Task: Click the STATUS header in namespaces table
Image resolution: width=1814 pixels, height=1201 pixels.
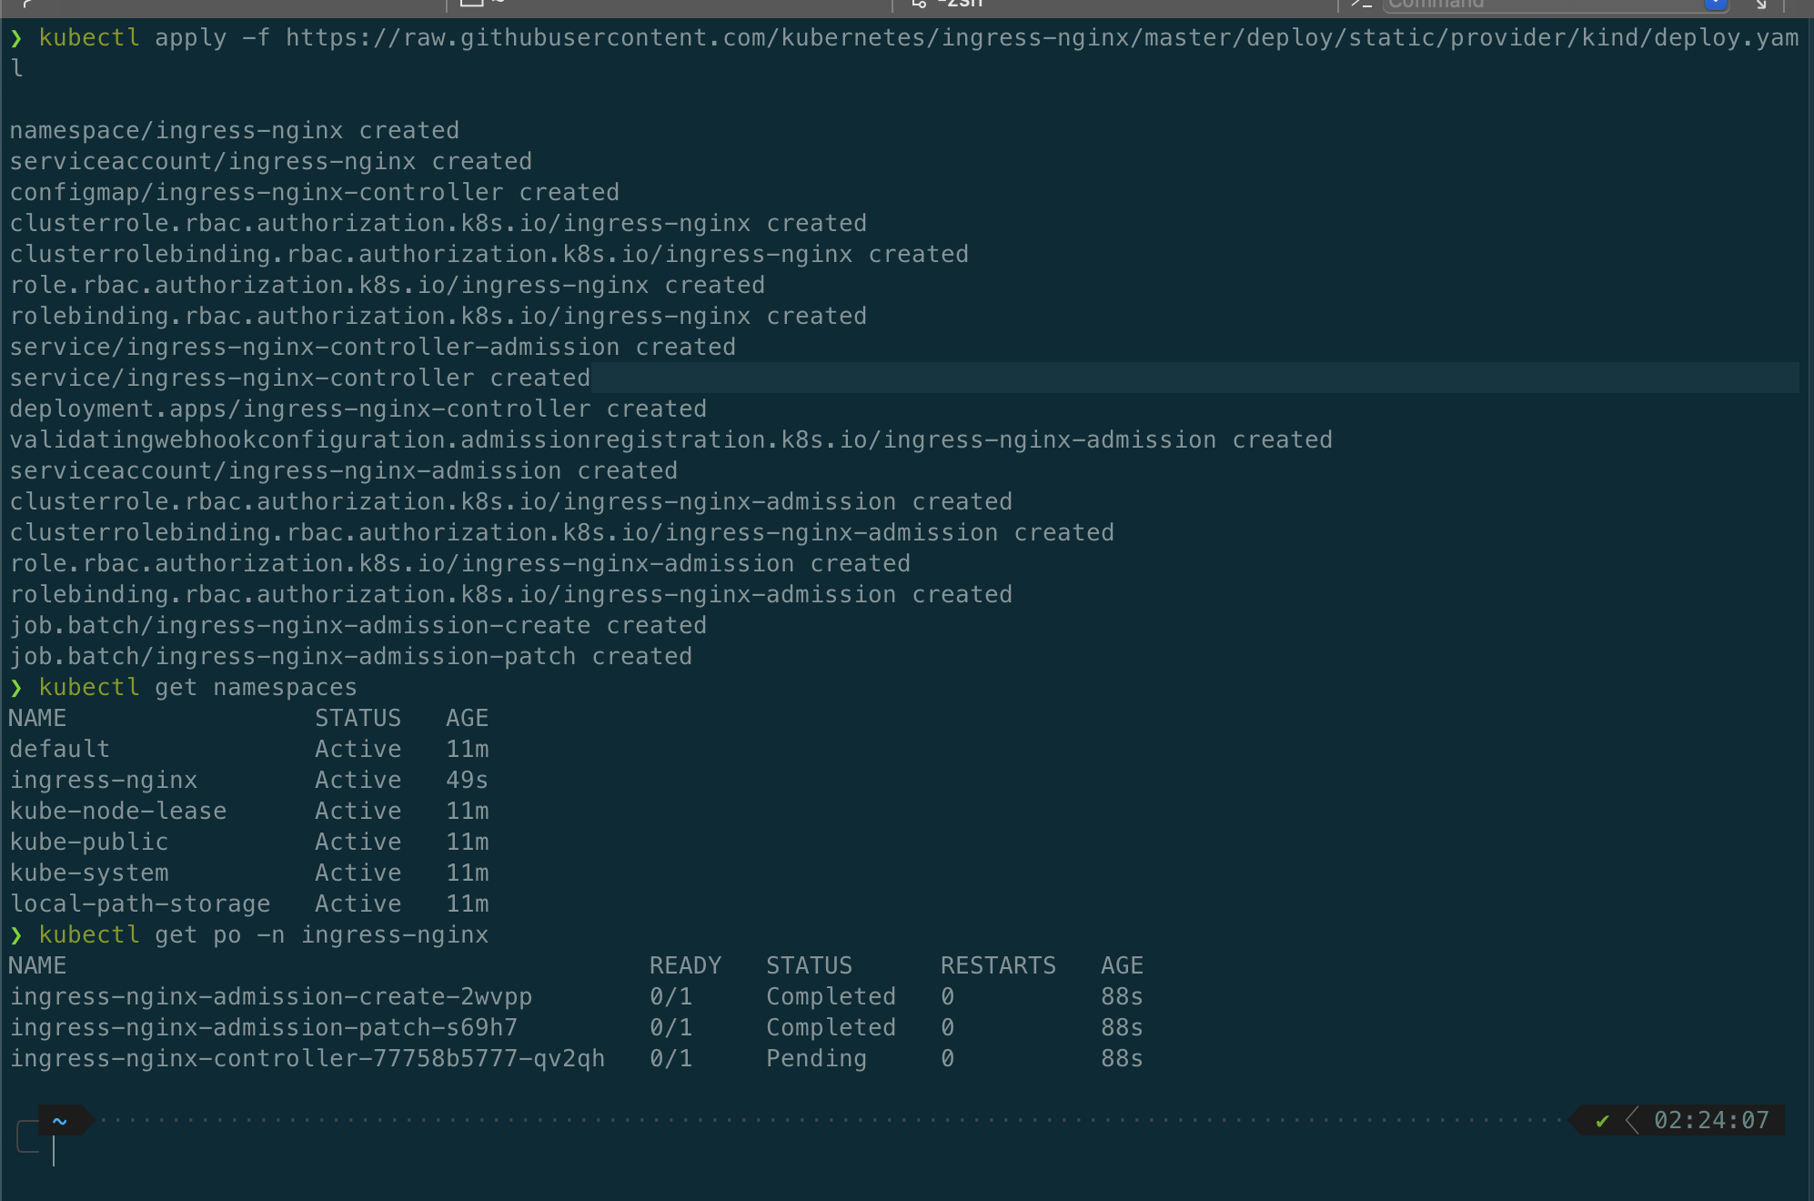Action: (x=358, y=719)
